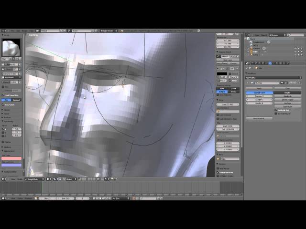Viewport: 306px width, 229px height.
Task: Click the brush Radius slider
Action: 11,64
